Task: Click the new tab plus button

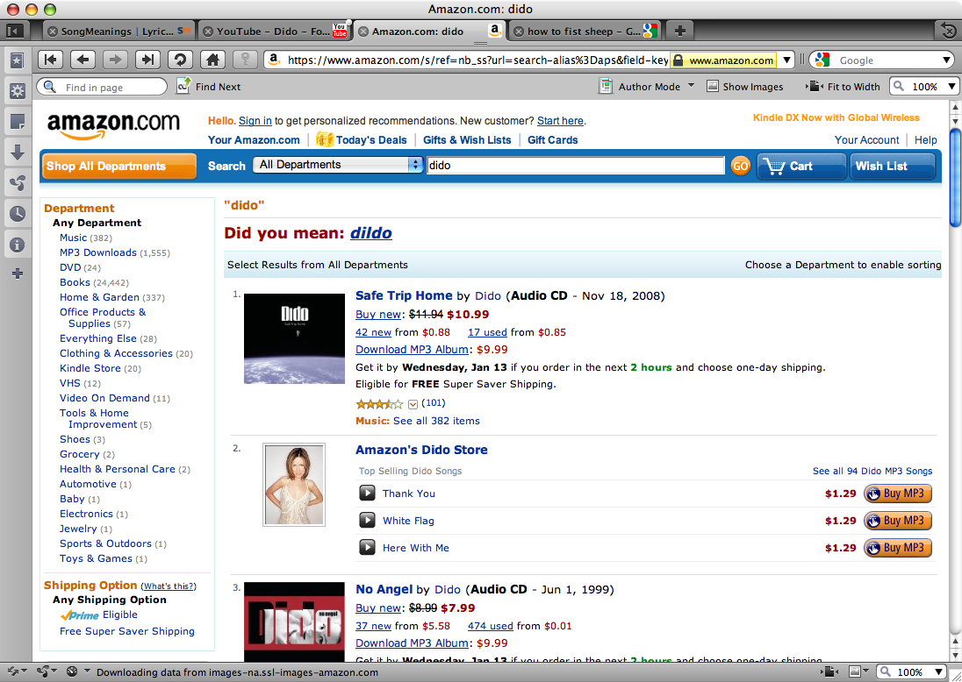Action: click(679, 31)
